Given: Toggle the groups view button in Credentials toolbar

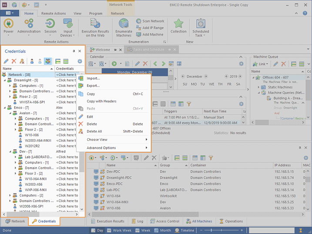Looking at the screenshot, I should coord(47,61).
